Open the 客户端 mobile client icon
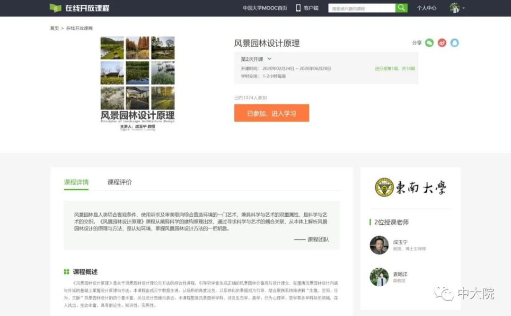This screenshot has width=511, height=316. 299,8
